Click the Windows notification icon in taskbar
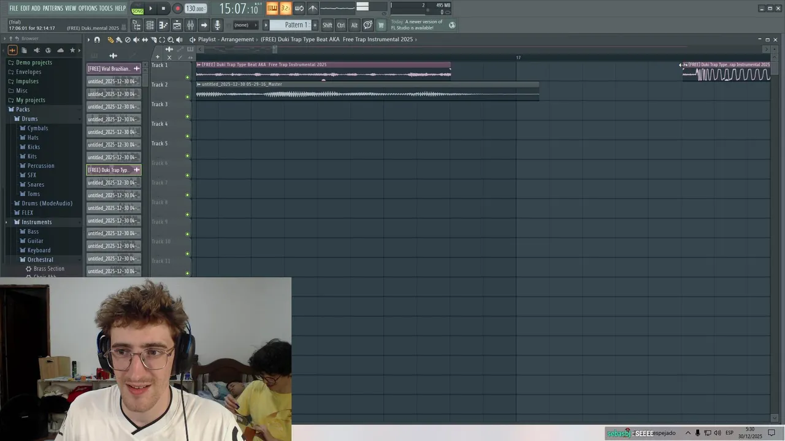The width and height of the screenshot is (785, 441). tap(772, 433)
